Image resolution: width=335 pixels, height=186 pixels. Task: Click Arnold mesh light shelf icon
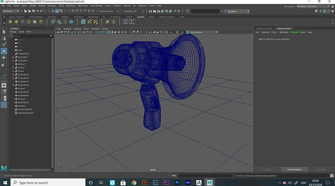[x=17, y=22]
